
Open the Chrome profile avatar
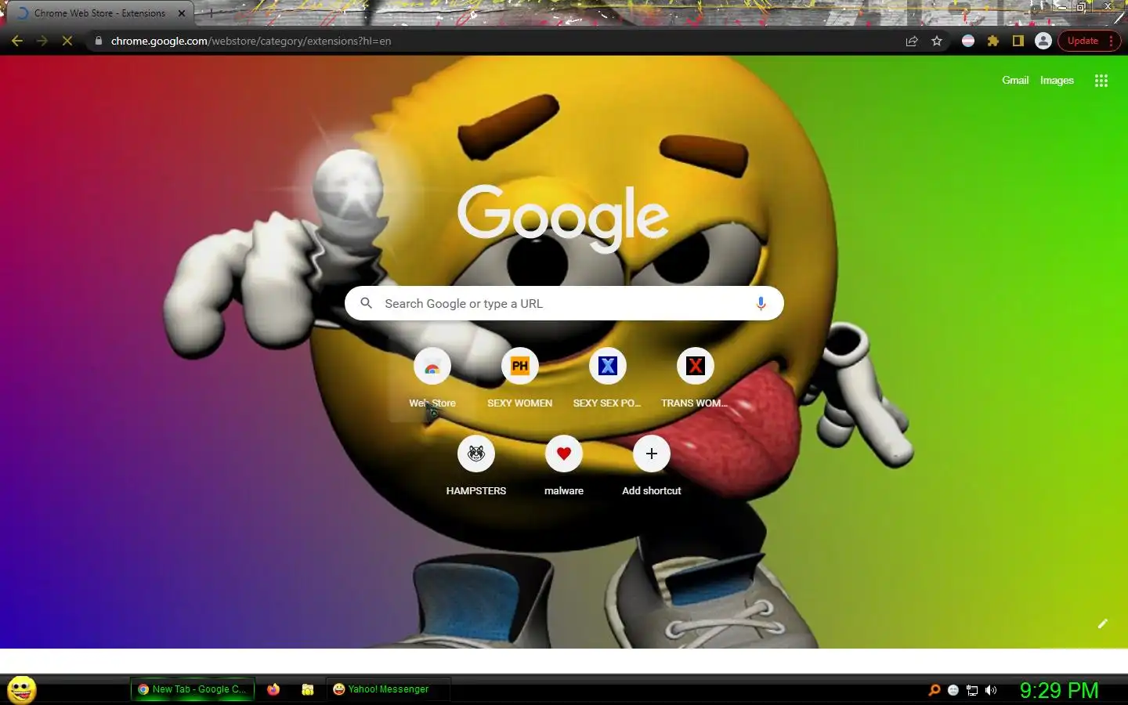[1043, 41]
